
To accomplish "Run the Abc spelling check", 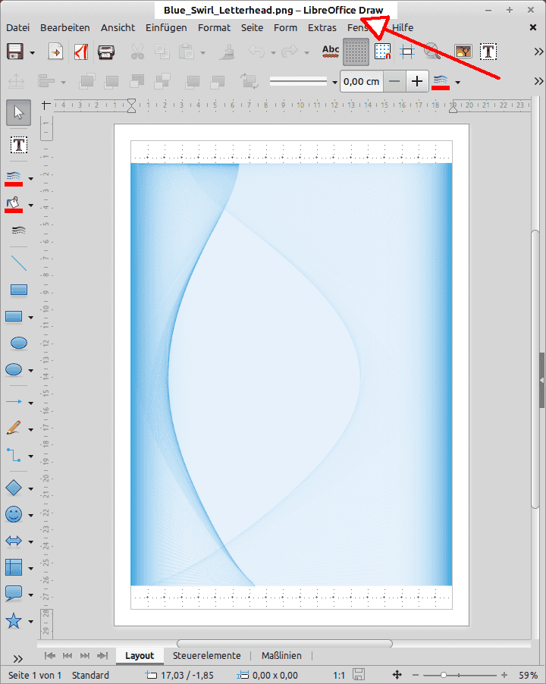I will coord(331,52).
